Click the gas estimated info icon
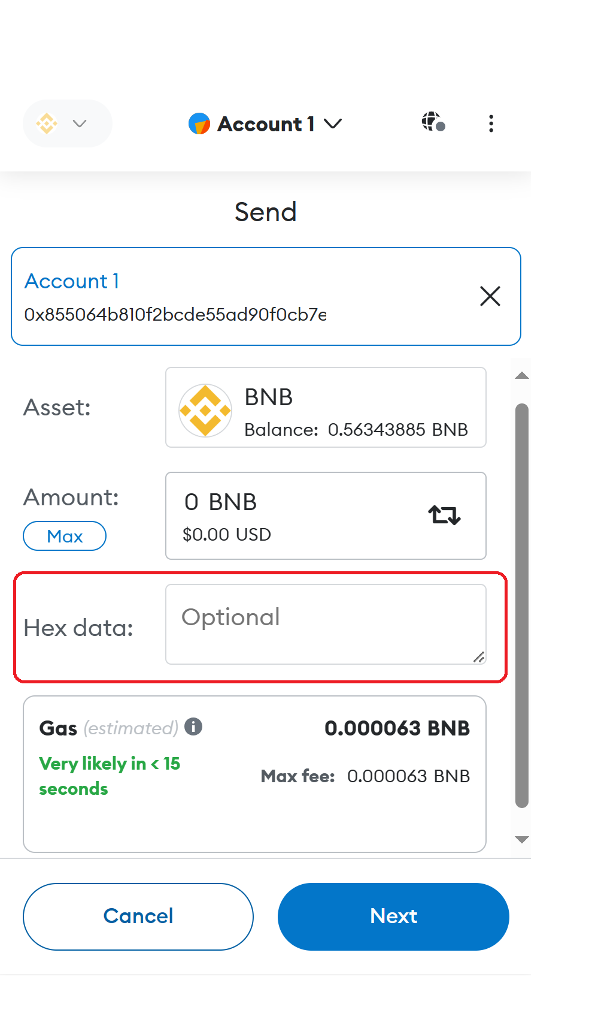This screenshot has width=589, height=1019. [193, 727]
